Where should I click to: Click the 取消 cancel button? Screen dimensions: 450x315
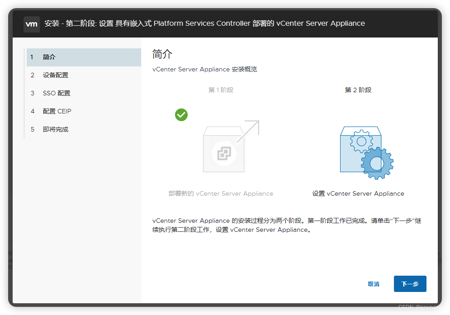(374, 284)
